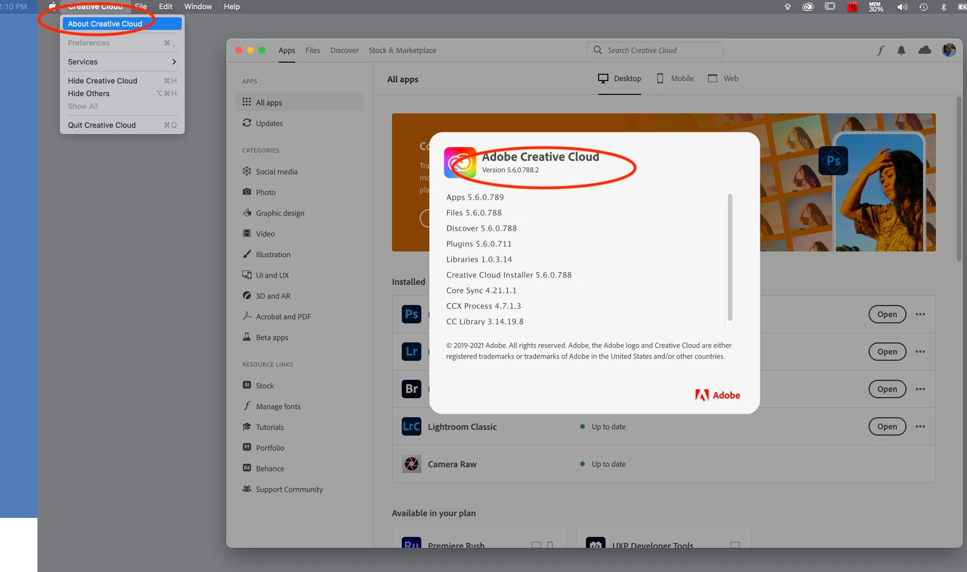Click 'CC Library 3.14.19.8' version line
The width and height of the screenshot is (967, 572).
pyautogui.click(x=485, y=321)
